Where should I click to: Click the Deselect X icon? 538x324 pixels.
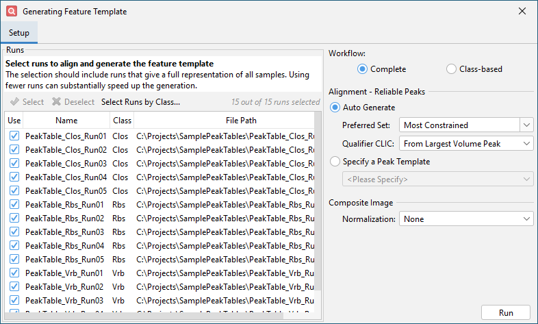[57, 102]
